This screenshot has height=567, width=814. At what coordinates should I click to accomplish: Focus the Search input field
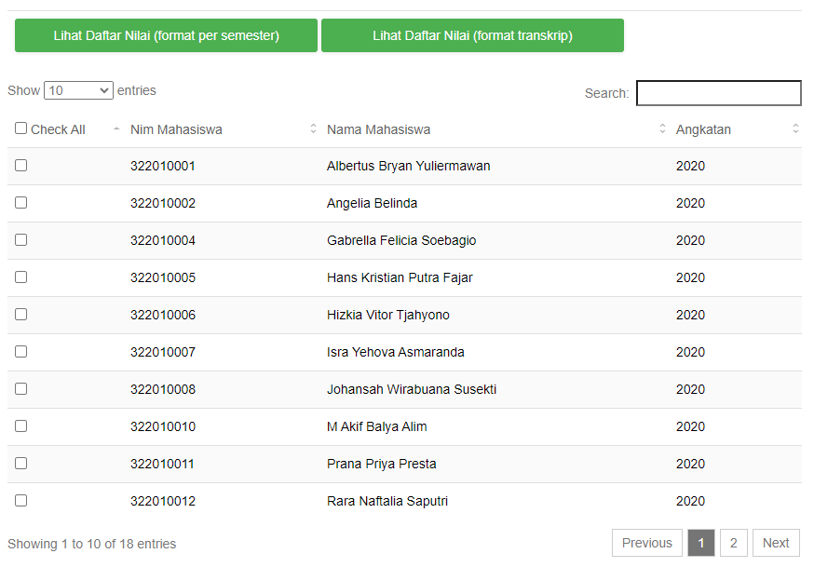(719, 93)
